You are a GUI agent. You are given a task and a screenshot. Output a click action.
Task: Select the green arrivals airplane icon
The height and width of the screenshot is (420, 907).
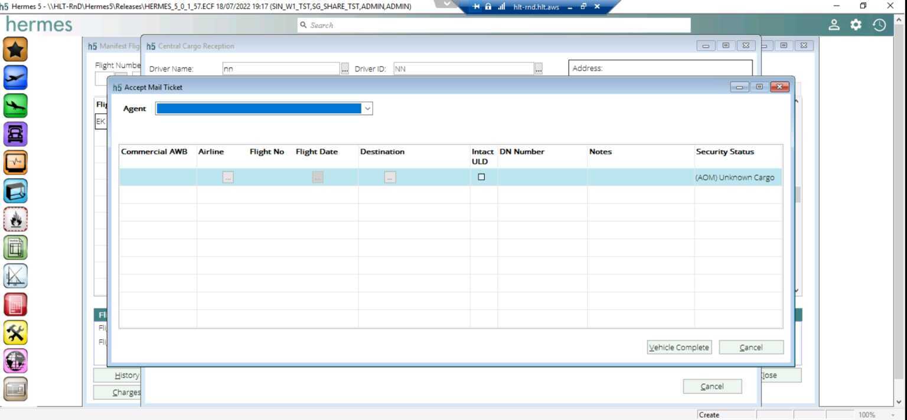pyautogui.click(x=15, y=106)
